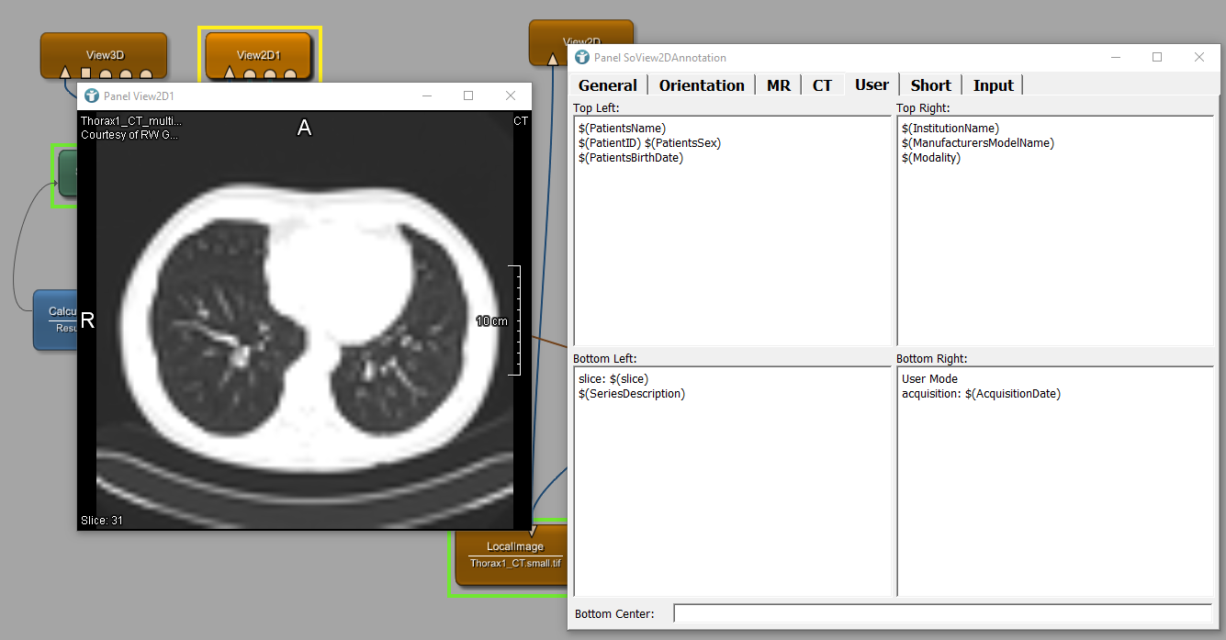The height and width of the screenshot is (640, 1226).
Task: Click the square connector on View3D
Action: point(85,73)
